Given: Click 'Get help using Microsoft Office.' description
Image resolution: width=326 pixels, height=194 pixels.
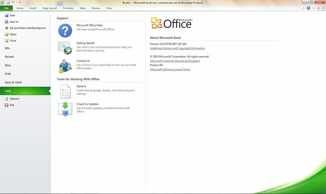Looking at the screenshot, I should click(x=95, y=29).
